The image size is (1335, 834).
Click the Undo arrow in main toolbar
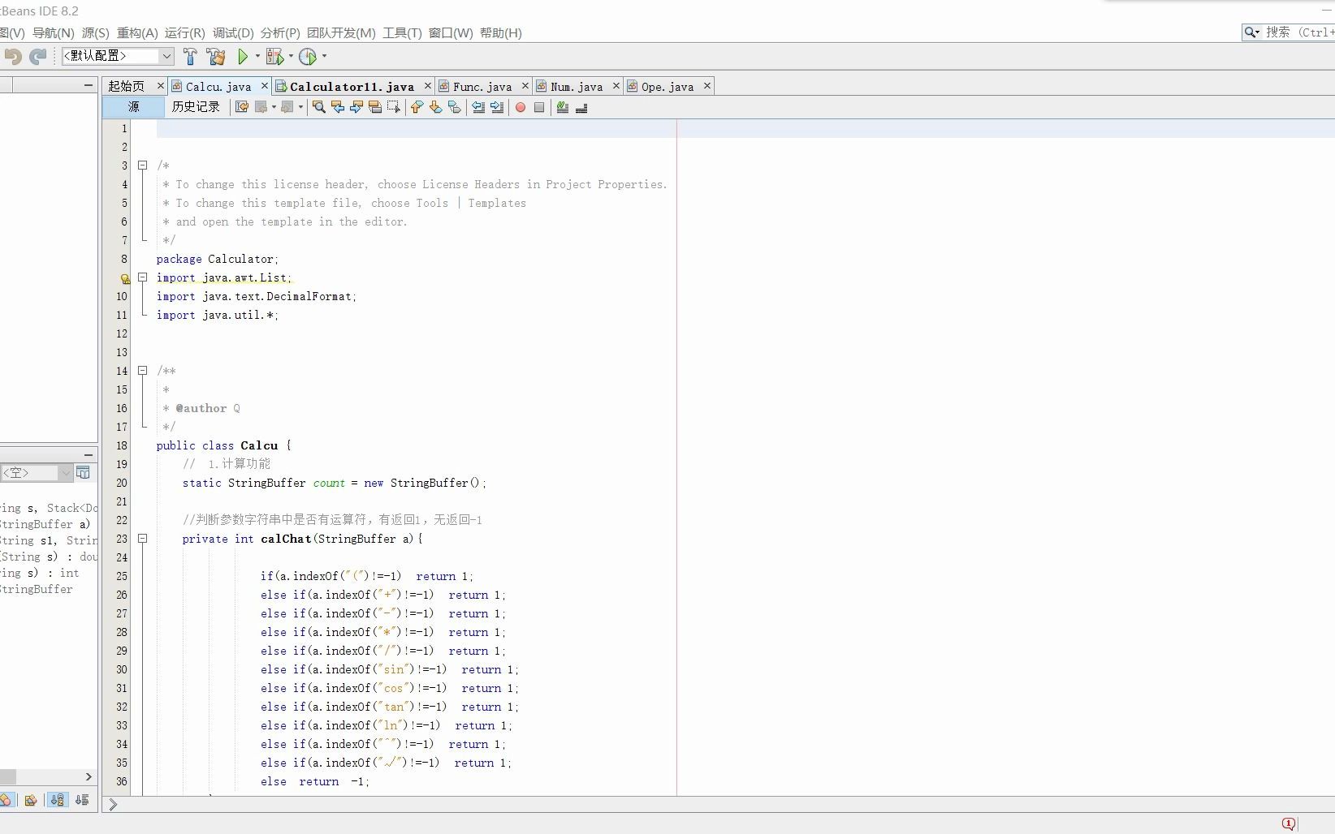[12, 56]
